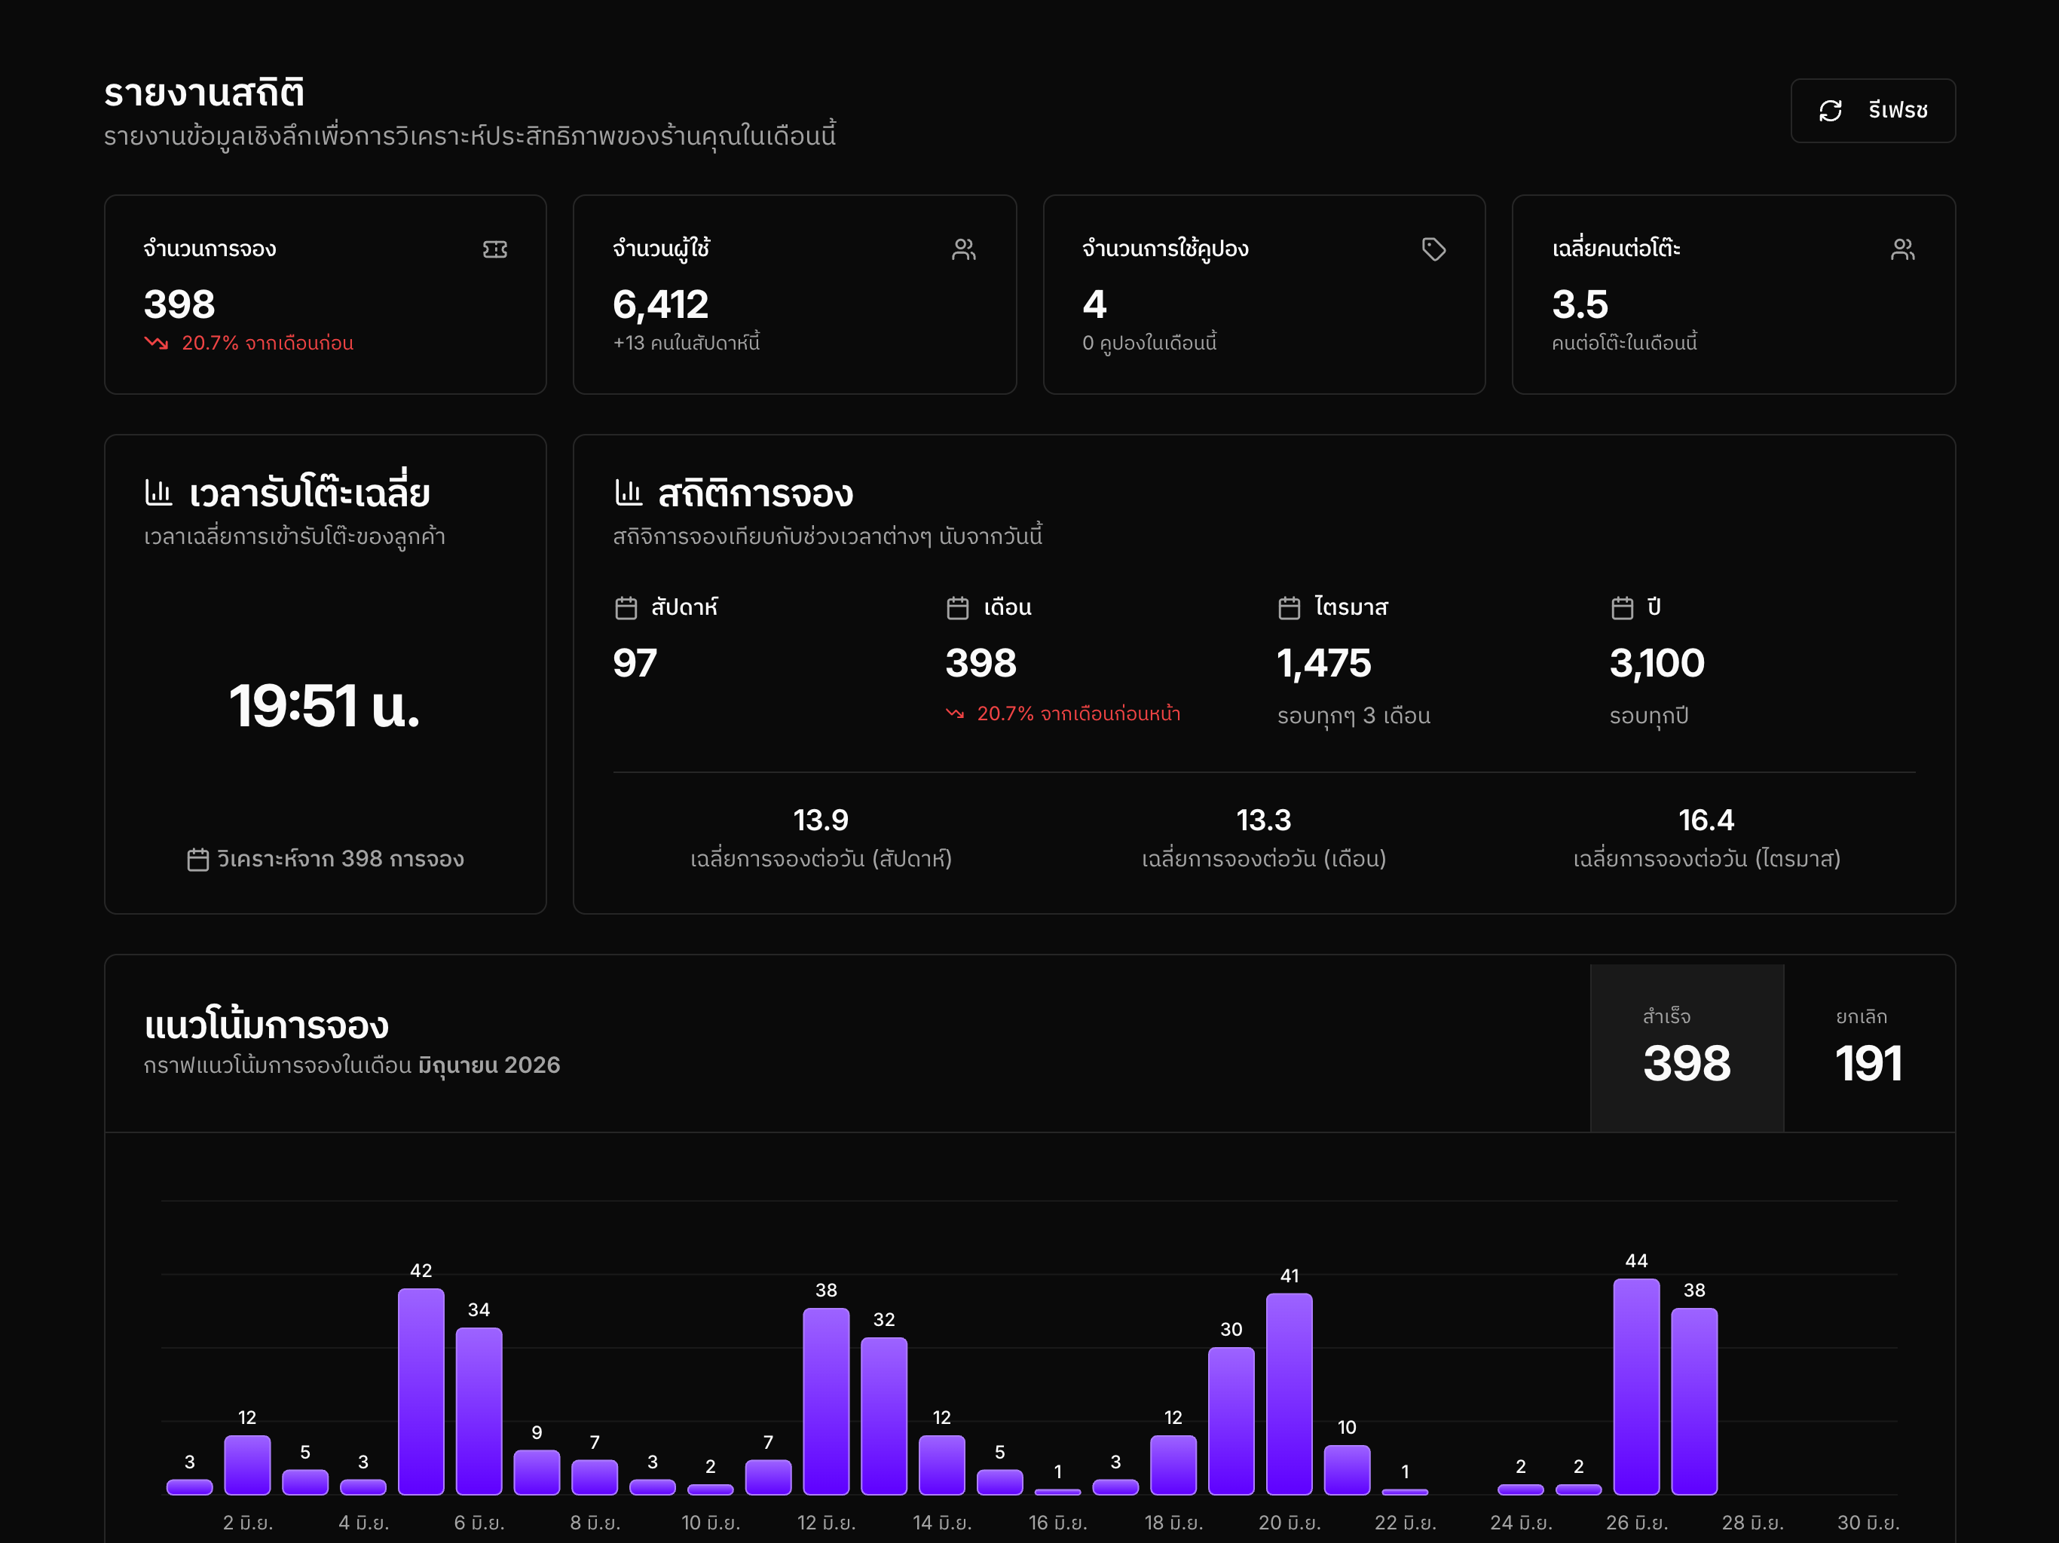Click the 3,100 yearly bookings value
The height and width of the screenshot is (1543, 2059).
pyautogui.click(x=1657, y=664)
